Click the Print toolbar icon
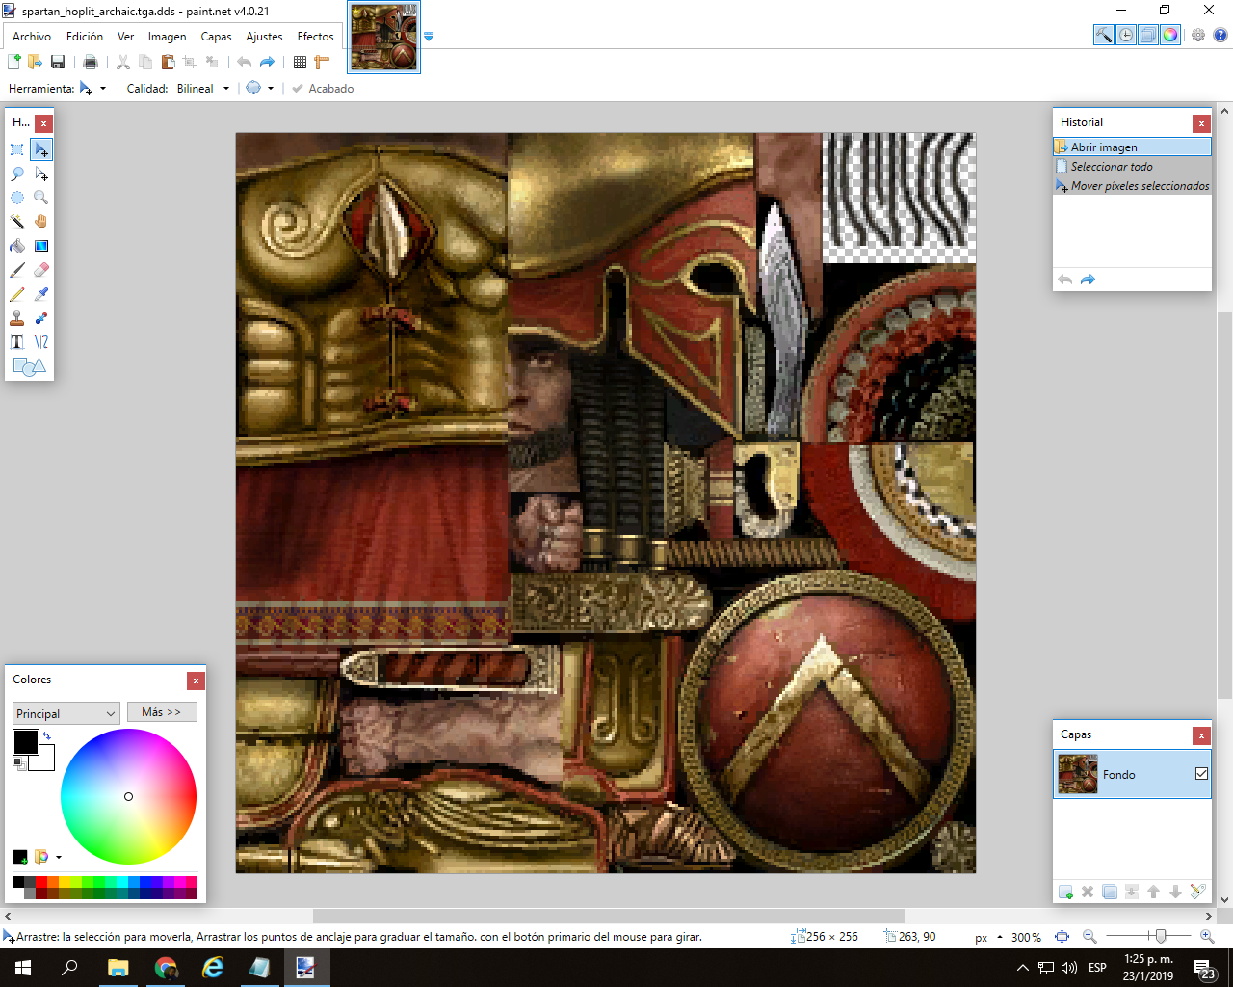The width and height of the screenshot is (1233, 987). pyautogui.click(x=91, y=62)
